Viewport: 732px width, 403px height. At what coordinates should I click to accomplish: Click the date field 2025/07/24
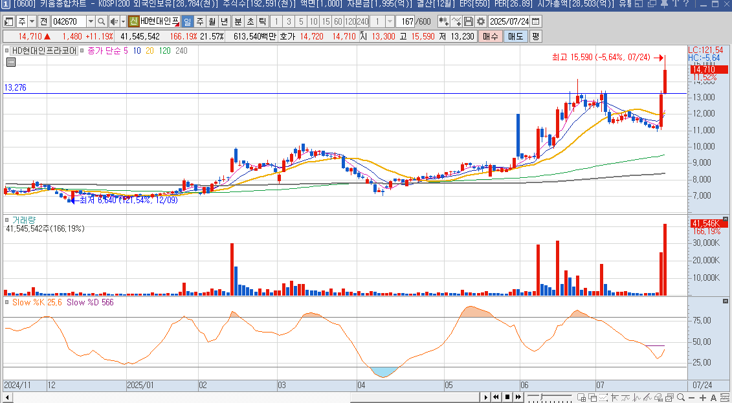coord(510,21)
